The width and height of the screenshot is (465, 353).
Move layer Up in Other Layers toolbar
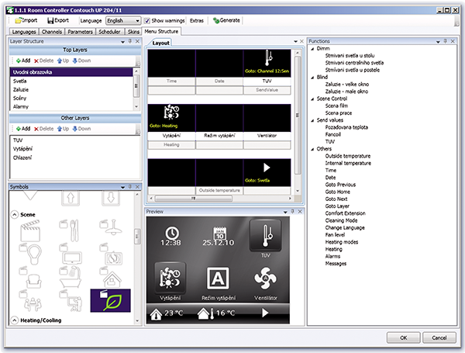(x=63, y=129)
